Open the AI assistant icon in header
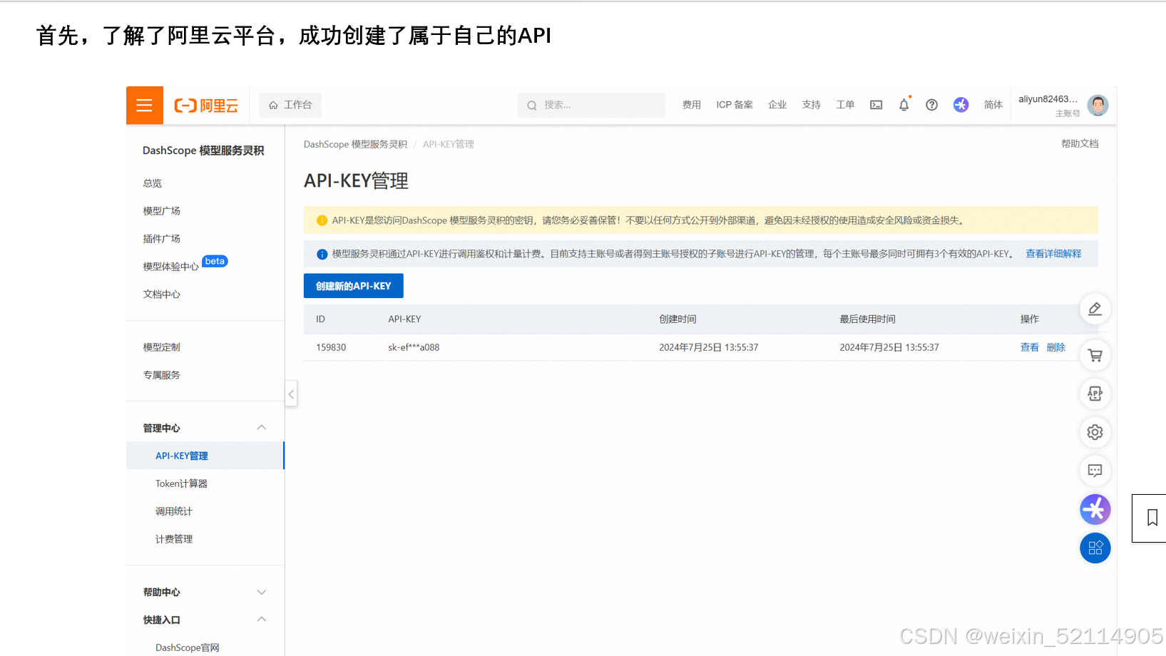Image resolution: width=1166 pixels, height=656 pixels. [x=961, y=105]
